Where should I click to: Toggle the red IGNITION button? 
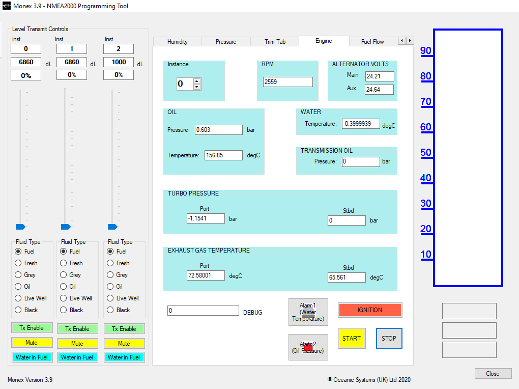click(370, 310)
